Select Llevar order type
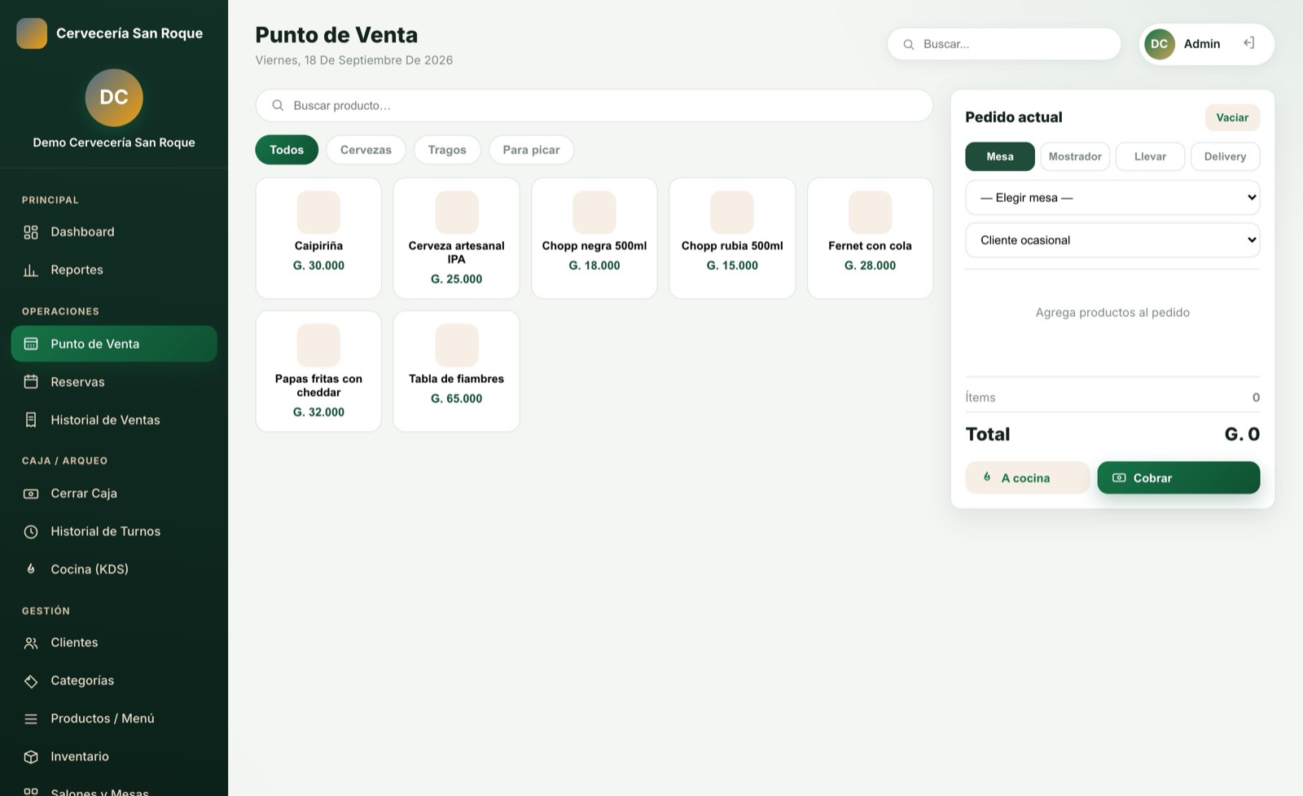The height and width of the screenshot is (796, 1303). [x=1150, y=156]
